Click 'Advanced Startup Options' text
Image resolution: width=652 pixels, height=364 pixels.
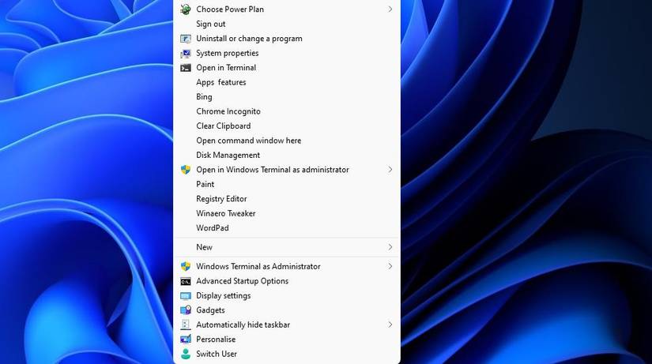[242, 281]
